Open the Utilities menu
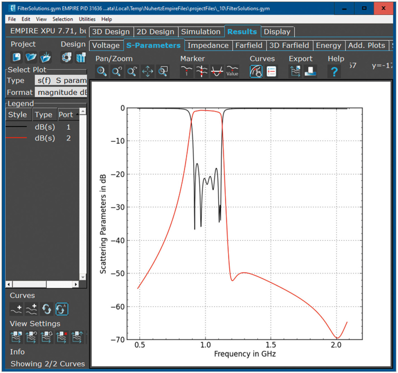 [87, 19]
